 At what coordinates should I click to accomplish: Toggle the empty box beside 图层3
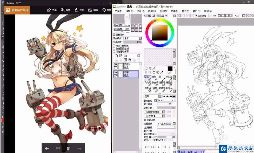(116, 68)
